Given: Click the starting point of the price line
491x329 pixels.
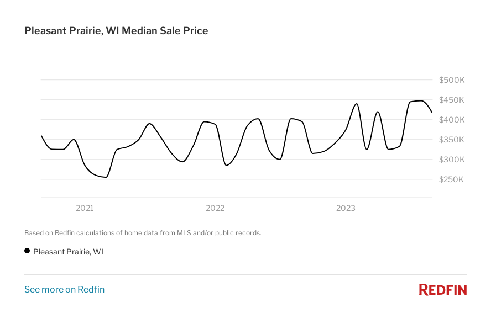Looking at the screenshot, I should coord(41,135).
